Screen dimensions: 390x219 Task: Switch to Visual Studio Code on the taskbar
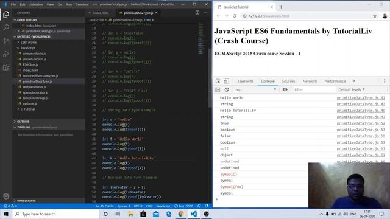coord(194,214)
